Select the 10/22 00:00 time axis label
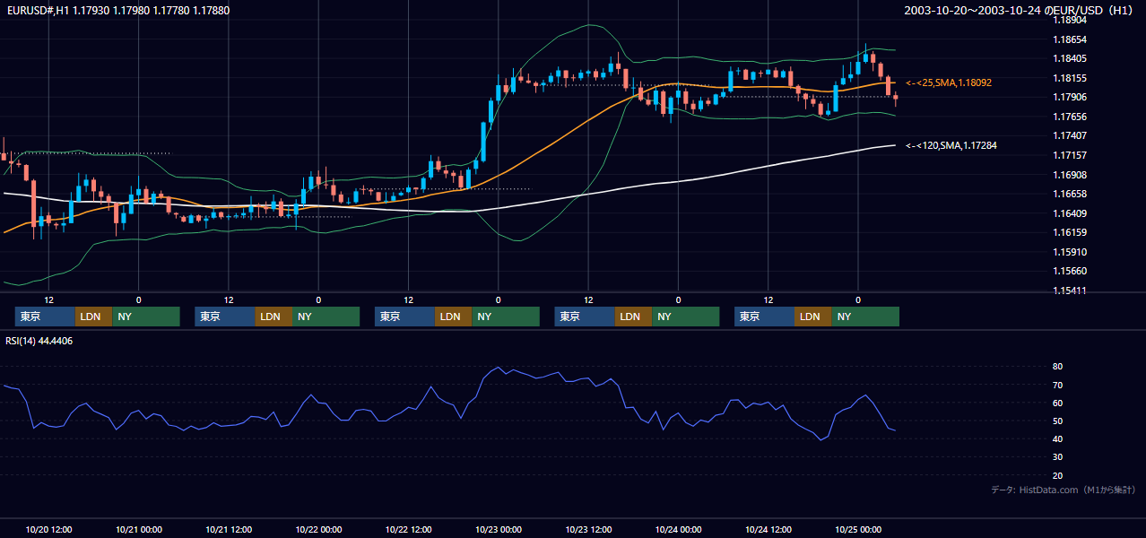This screenshot has height=538, width=1146. pos(318,529)
